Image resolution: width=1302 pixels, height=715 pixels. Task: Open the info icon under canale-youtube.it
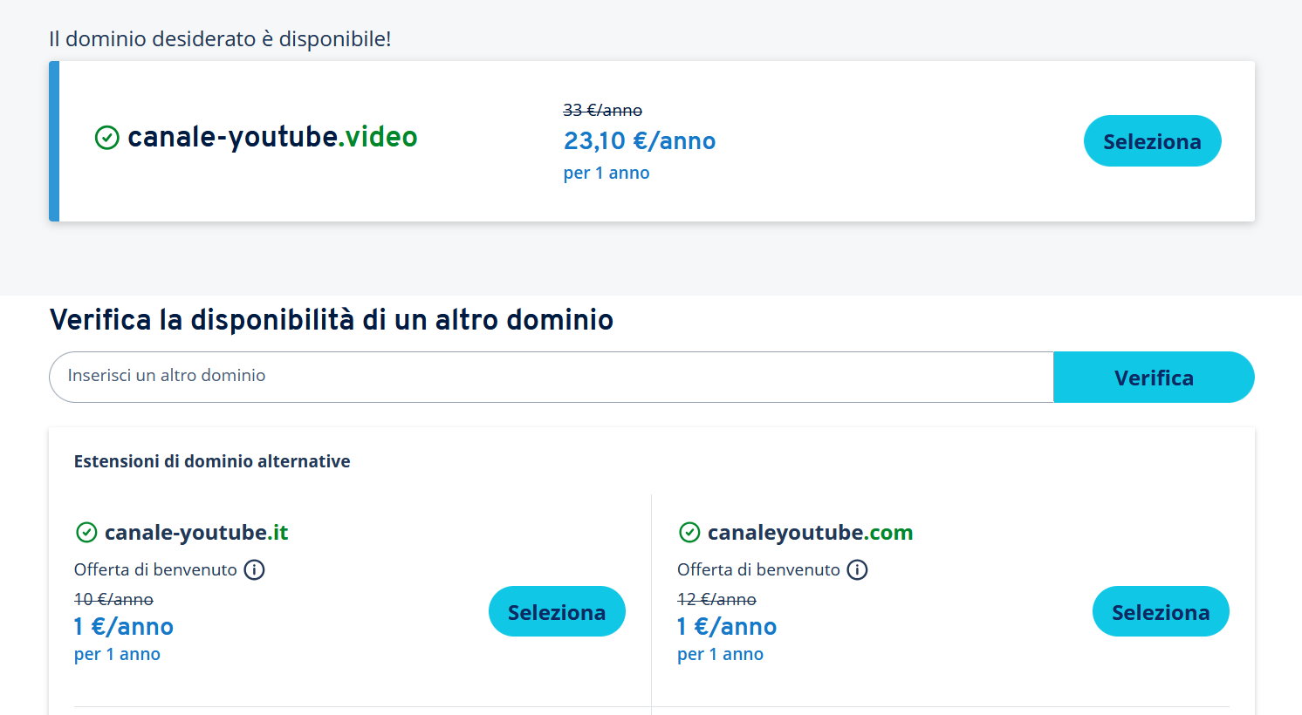[x=254, y=570]
